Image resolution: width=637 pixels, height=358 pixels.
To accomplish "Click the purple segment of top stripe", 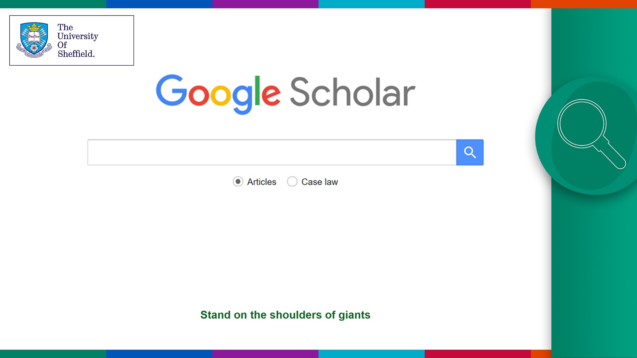I will (x=265, y=4).
